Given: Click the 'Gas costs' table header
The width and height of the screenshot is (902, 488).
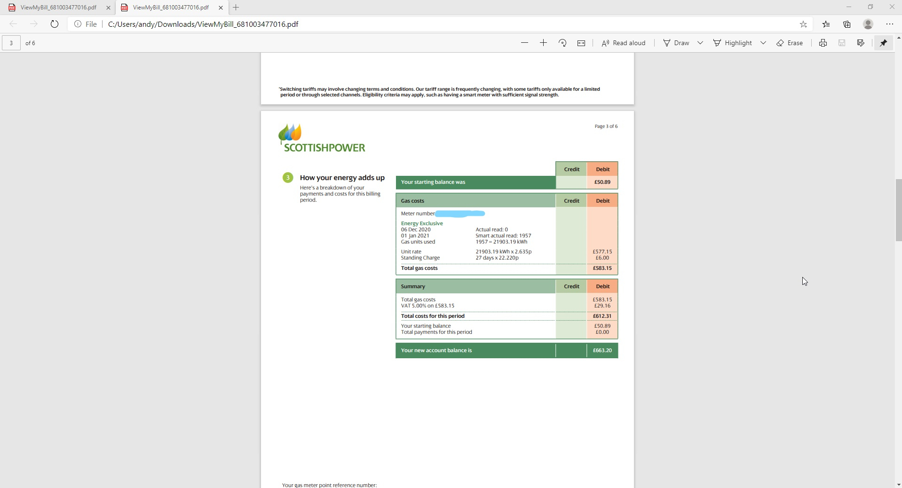Looking at the screenshot, I should point(475,201).
